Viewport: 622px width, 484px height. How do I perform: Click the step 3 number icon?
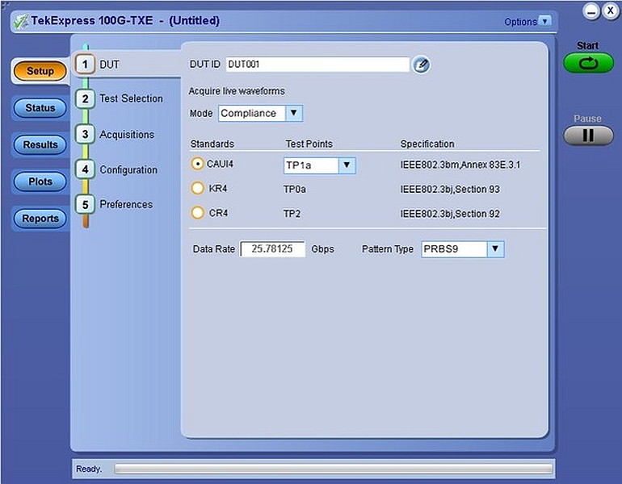(85, 135)
